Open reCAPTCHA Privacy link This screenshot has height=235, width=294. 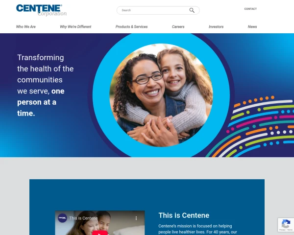coord(282,230)
